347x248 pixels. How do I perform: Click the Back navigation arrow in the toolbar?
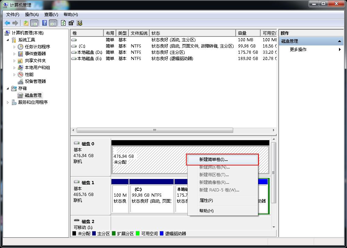pos(7,23)
